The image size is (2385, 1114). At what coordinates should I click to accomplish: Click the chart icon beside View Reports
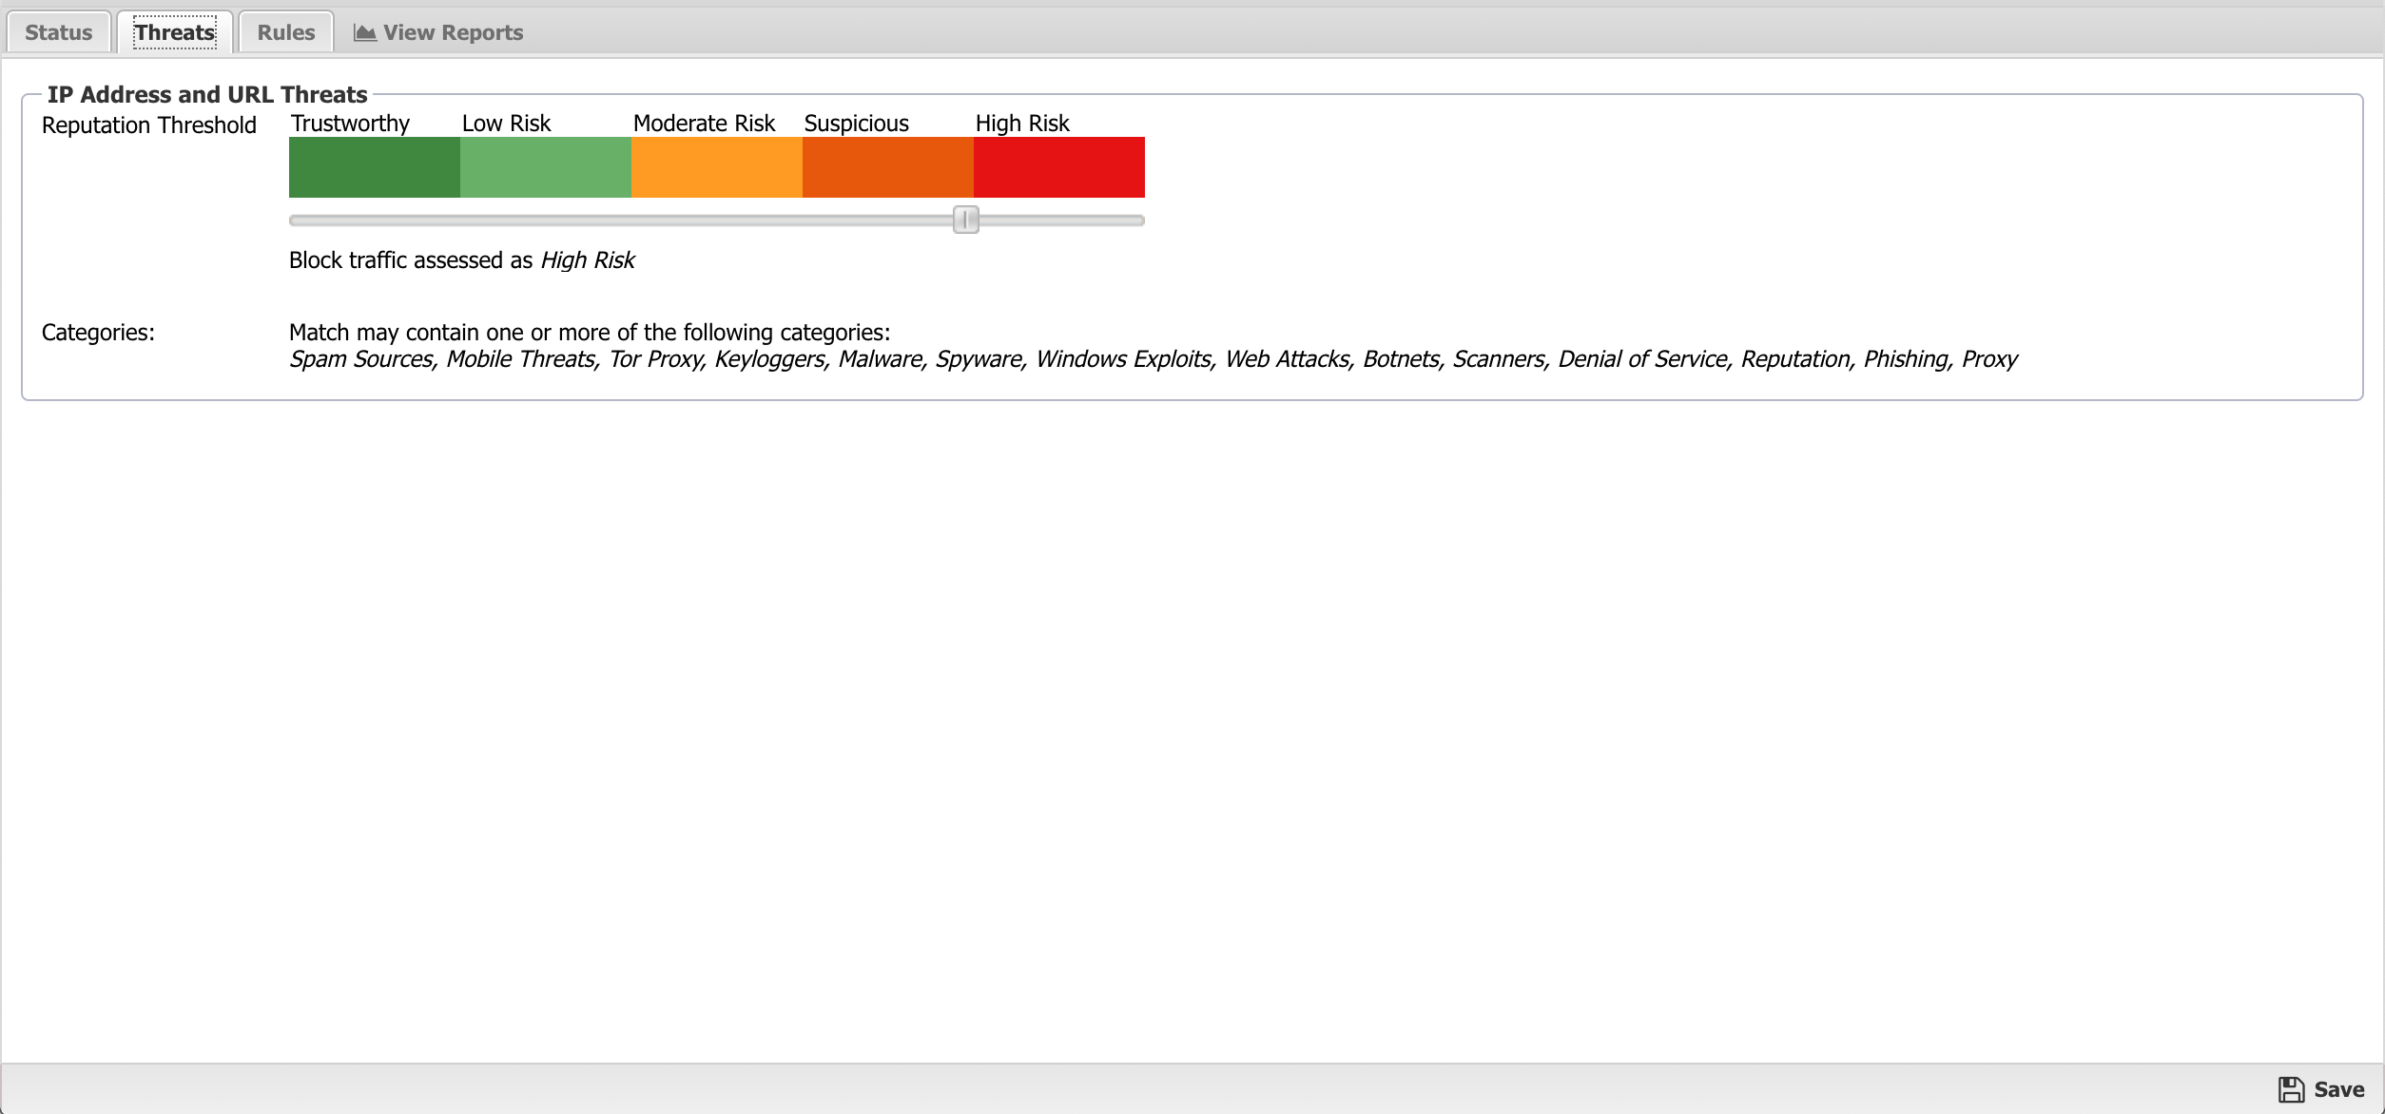pyautogui.click(x=365, y=32)
